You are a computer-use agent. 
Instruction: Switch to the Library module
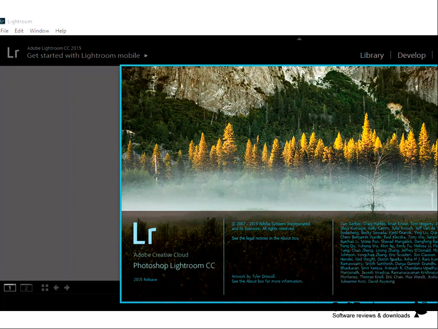click(372, 55)
